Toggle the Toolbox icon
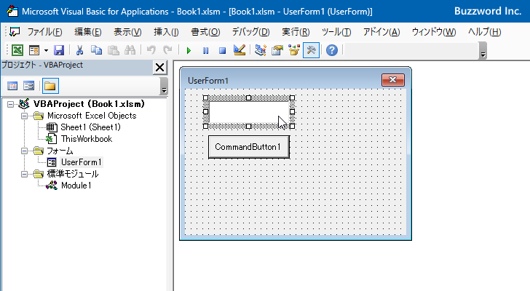This screenshot has width=530, height=291. tap(311, 50)
